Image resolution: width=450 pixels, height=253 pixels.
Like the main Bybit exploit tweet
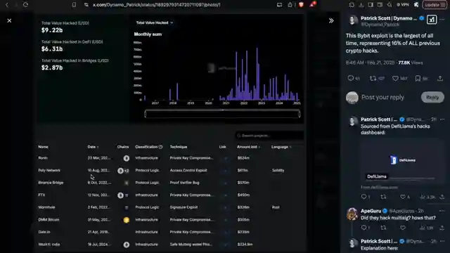395,78
